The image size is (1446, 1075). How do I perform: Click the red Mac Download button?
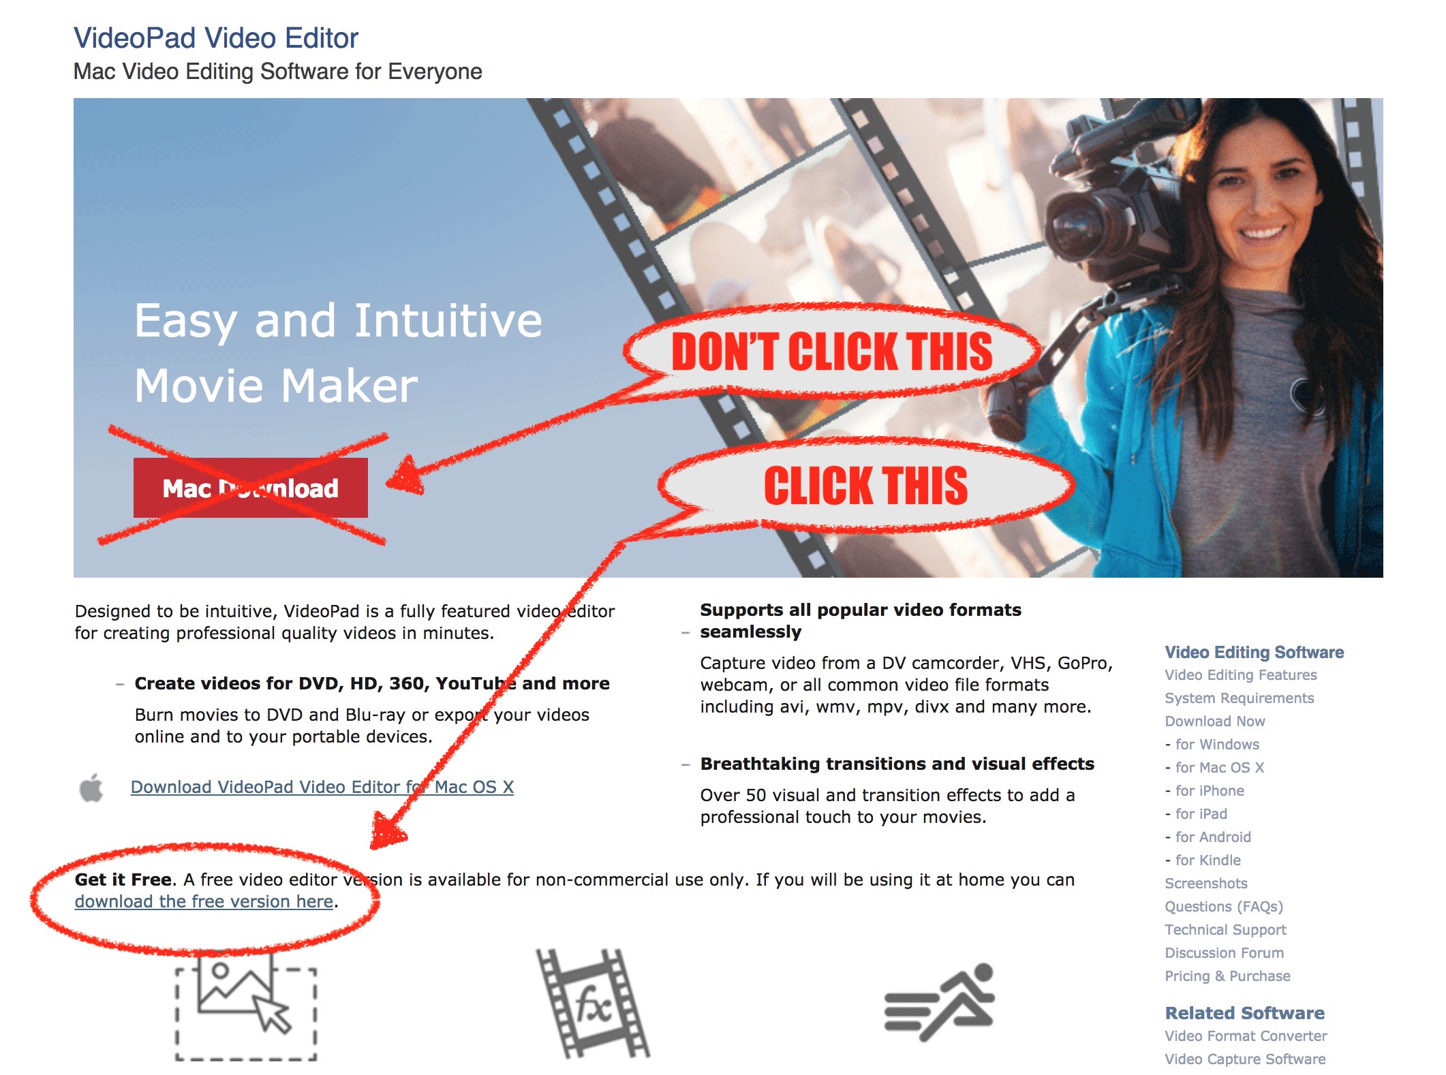coord(250,488)
